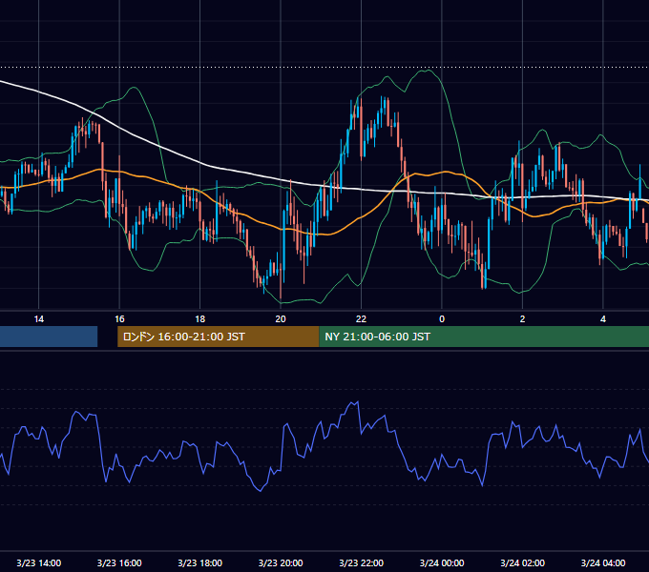Click the 20 hour label on the price chart axis

[281, 319]
